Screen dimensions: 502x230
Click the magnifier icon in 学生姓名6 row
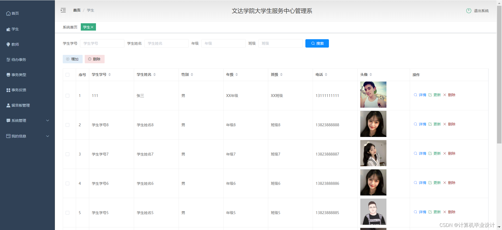click(415, 183)
